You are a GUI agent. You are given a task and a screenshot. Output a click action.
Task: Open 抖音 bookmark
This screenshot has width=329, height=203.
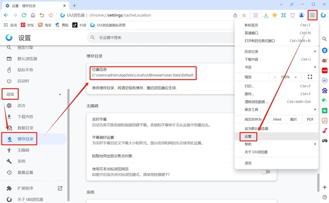click(79, 25)
